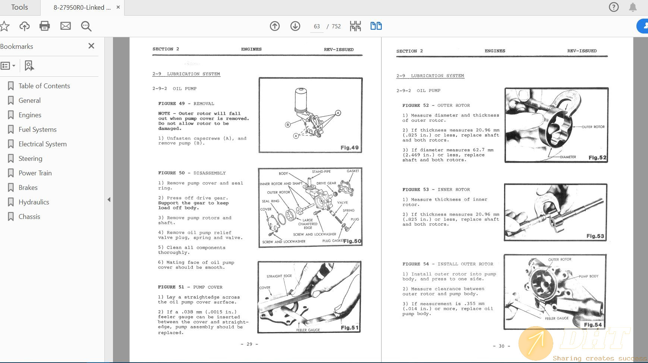Jump to Electrical System bookmark
This screenshot has width=648, height=363.
tap(43, 144)
